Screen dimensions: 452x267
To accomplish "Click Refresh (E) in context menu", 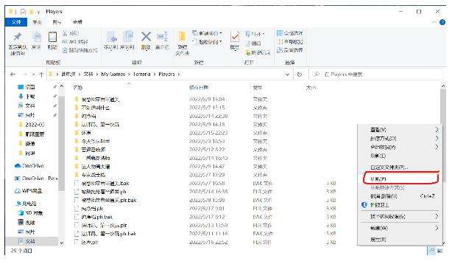I will (x=400, y=156).
